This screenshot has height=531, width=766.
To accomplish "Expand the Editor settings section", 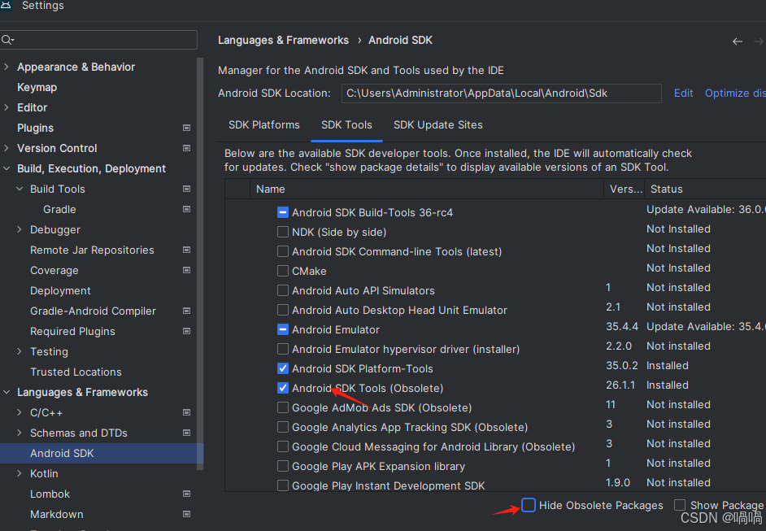I will click(7, 107).
